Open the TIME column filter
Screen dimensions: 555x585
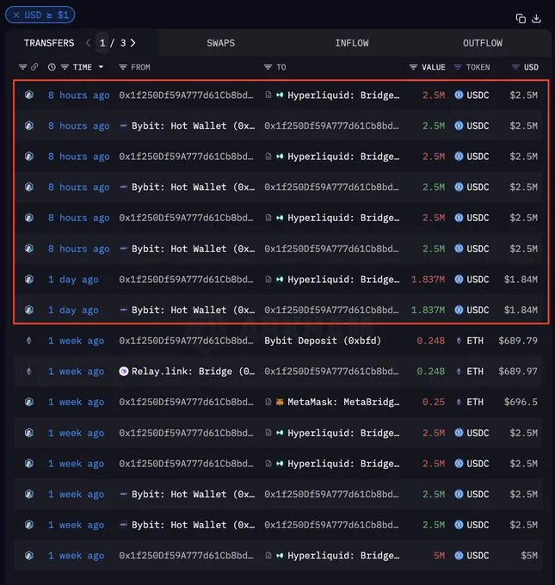click(65, 67)
